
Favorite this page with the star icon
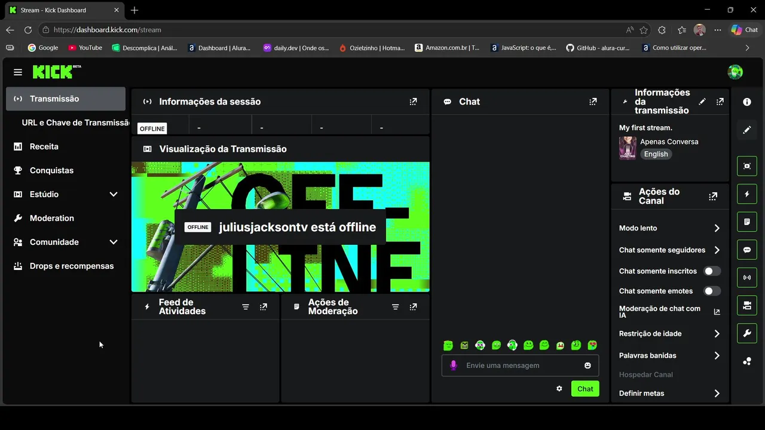click(x=644, y=30)
